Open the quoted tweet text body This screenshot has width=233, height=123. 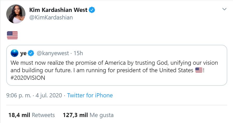click(114, 67)
